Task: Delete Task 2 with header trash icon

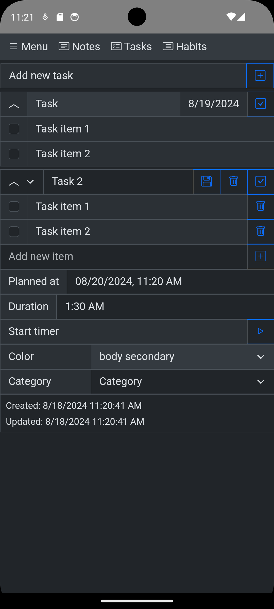Action: pos(234,181)
